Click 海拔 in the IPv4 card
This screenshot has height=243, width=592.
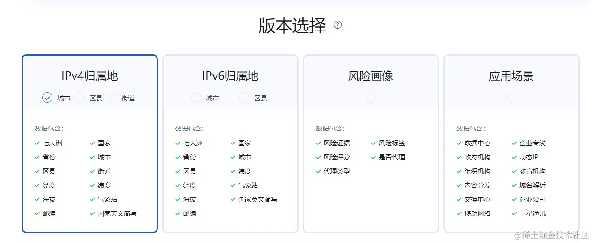pyautogui.click(x=49, y=199)
